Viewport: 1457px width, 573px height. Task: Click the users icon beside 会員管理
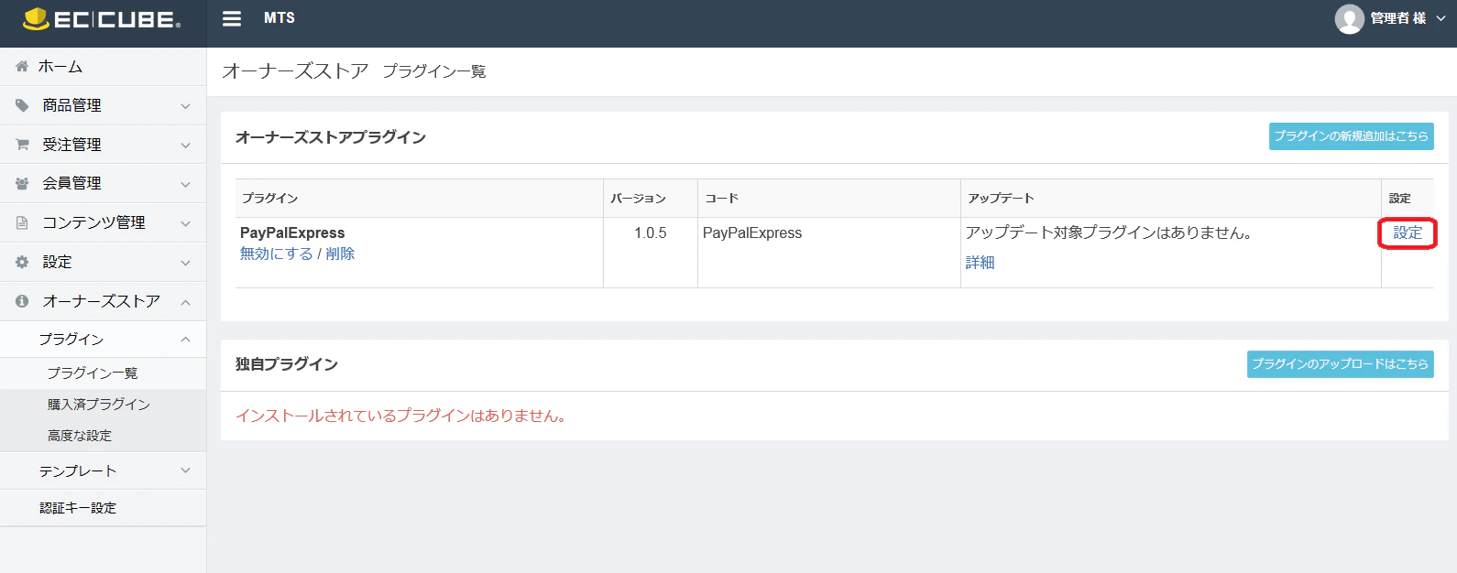[x=22, y=183]
